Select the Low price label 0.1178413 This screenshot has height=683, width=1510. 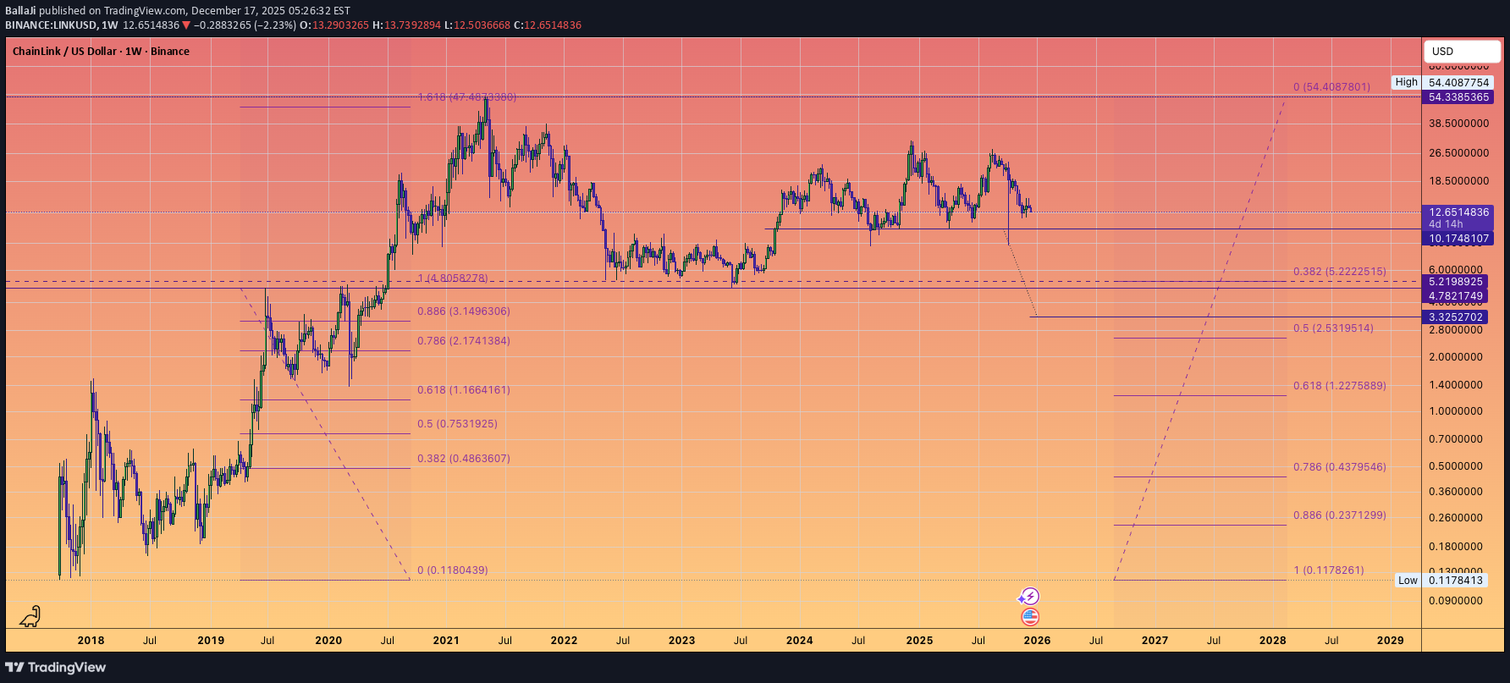point(1455,580)
